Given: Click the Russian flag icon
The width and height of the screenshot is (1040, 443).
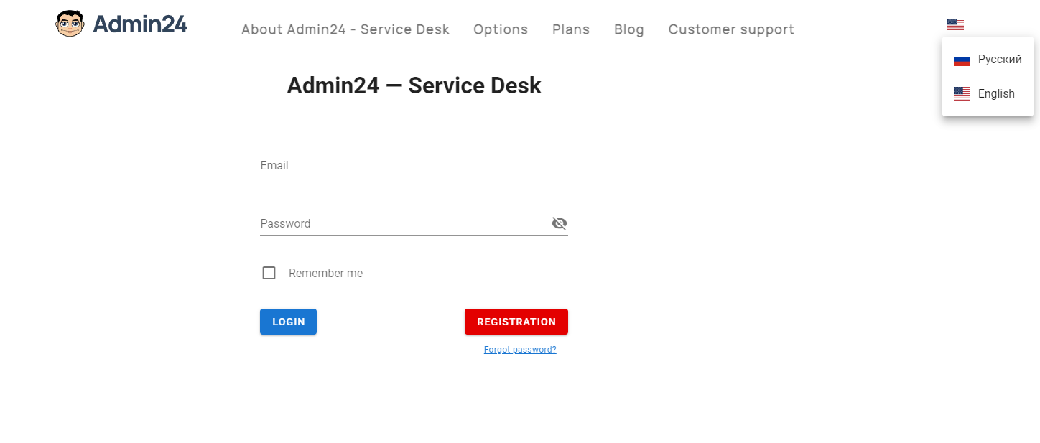Looking at the screenshot, I should coord(962,60).
